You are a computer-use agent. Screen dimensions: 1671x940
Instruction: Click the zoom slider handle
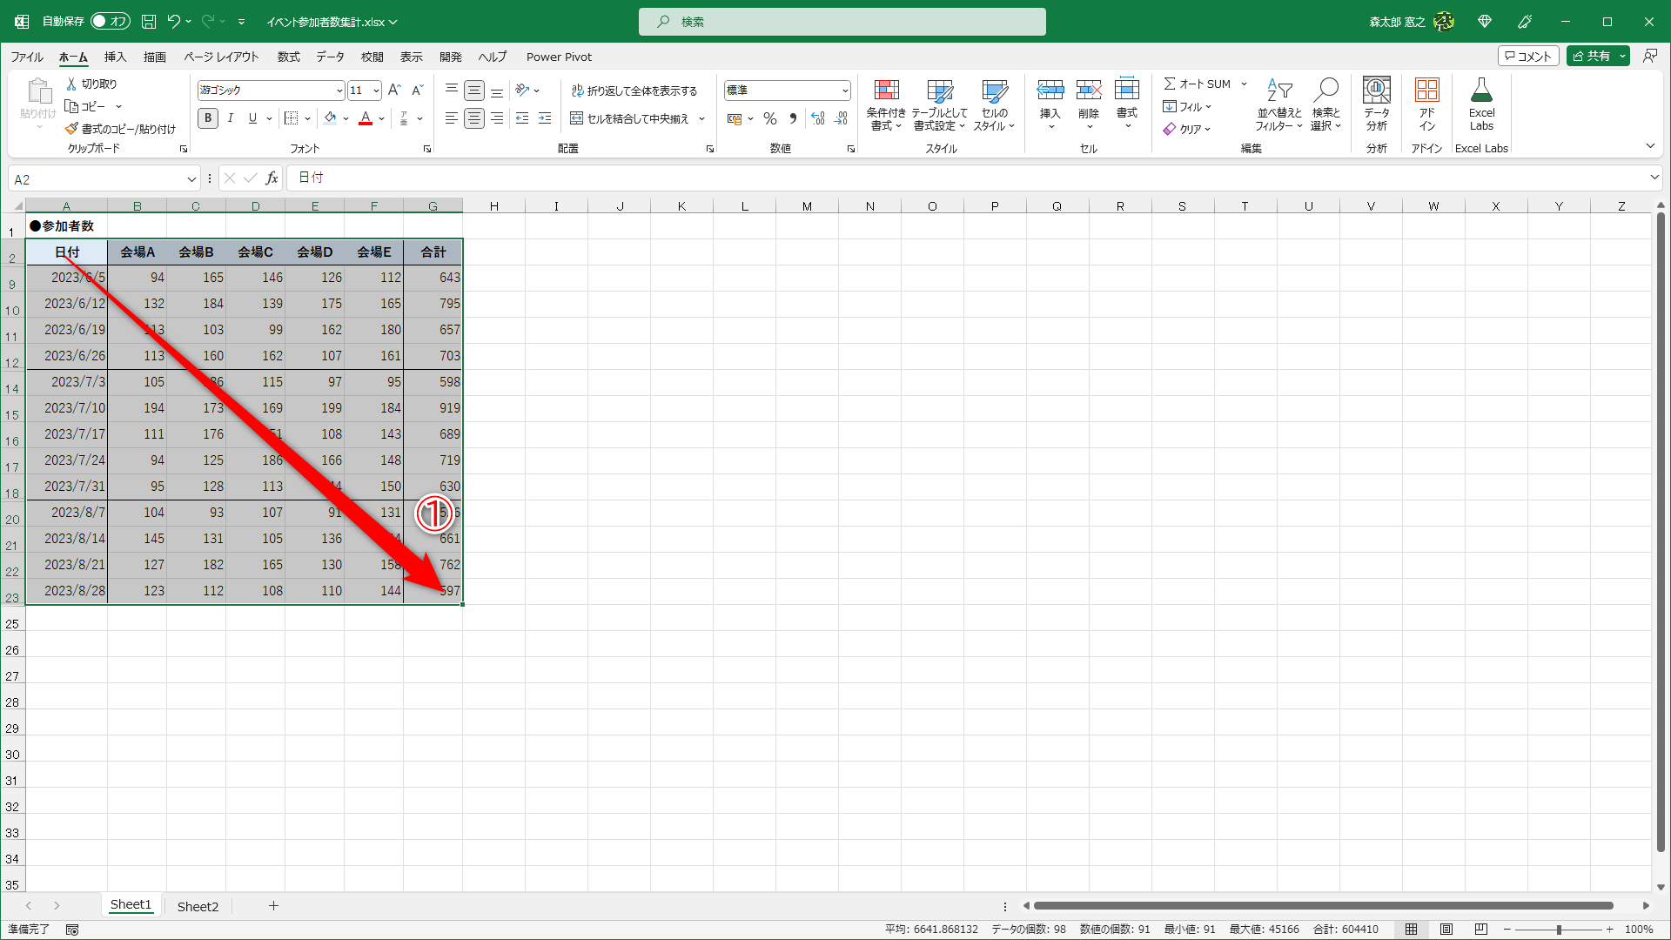pos(1559,930)
